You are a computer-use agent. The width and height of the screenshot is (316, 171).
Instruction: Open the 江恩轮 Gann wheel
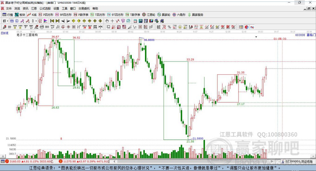148,15
